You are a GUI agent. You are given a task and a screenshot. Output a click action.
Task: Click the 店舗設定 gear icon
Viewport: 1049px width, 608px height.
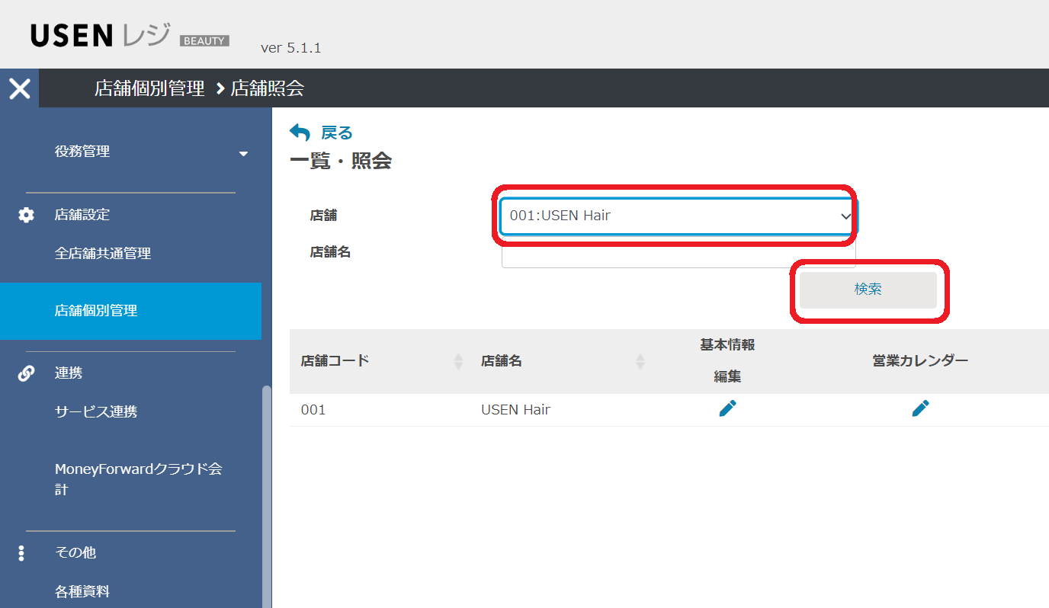(26, 215)
